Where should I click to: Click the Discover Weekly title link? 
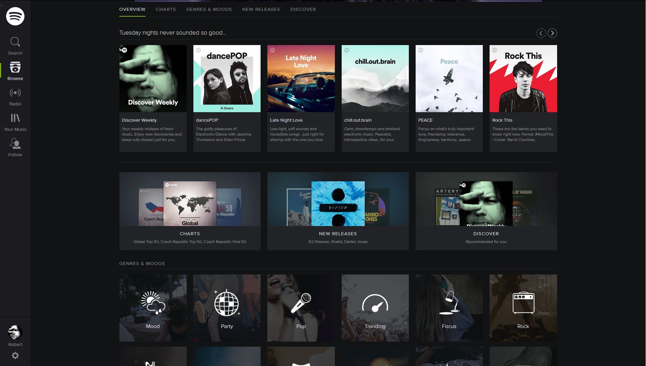[x=139, y=120]
